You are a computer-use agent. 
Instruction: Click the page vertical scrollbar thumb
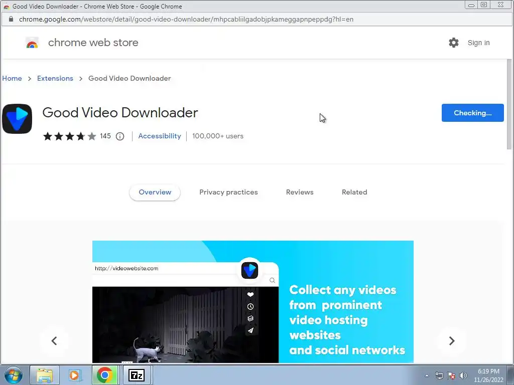[509, 104]
